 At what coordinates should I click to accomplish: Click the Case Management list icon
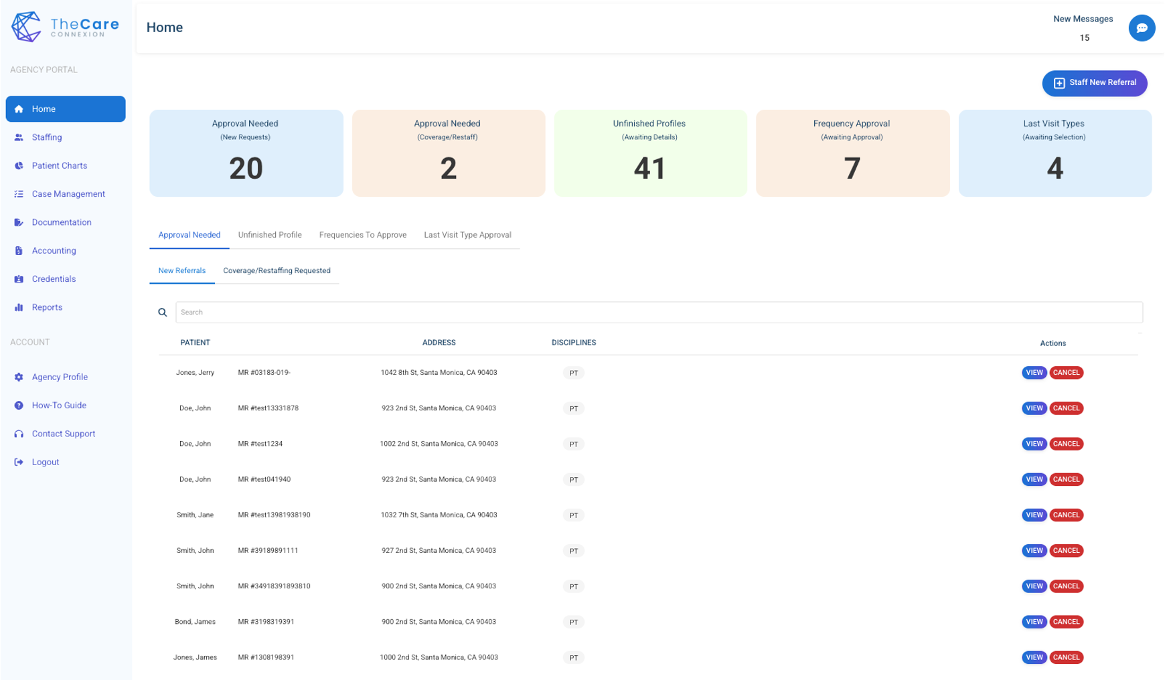(19, 194)
